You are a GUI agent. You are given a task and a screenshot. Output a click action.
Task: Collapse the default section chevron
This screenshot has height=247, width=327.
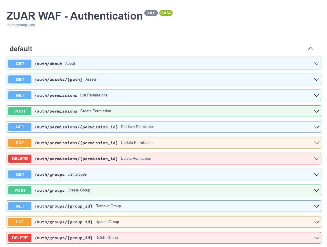click(311, 49)
